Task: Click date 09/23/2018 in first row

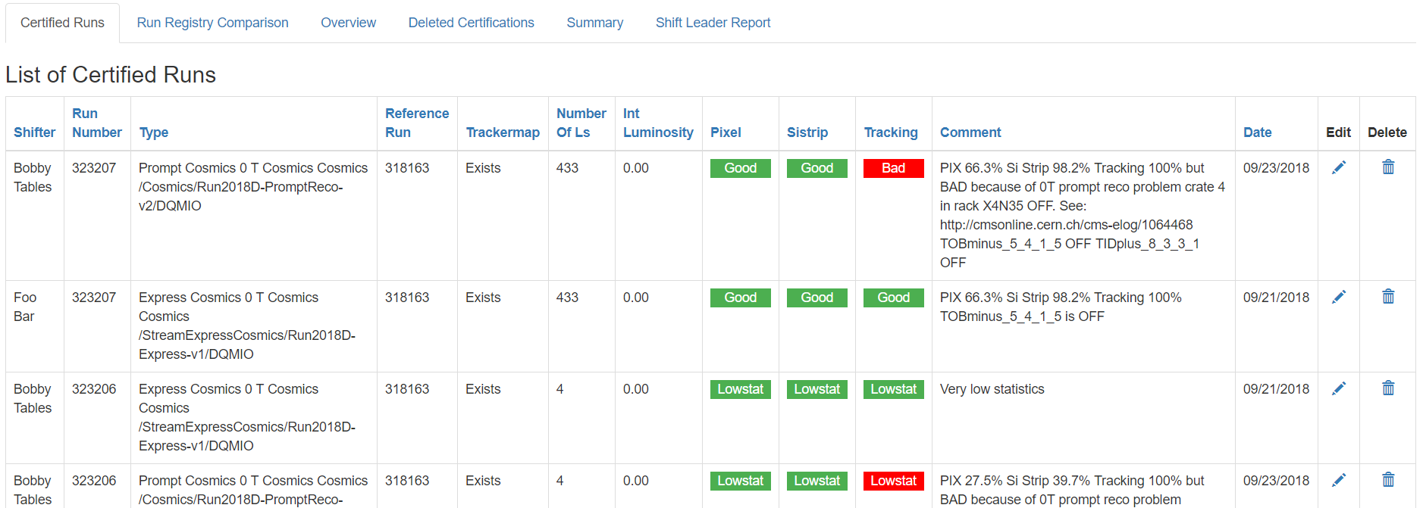Action: [x=1276, y=168]
